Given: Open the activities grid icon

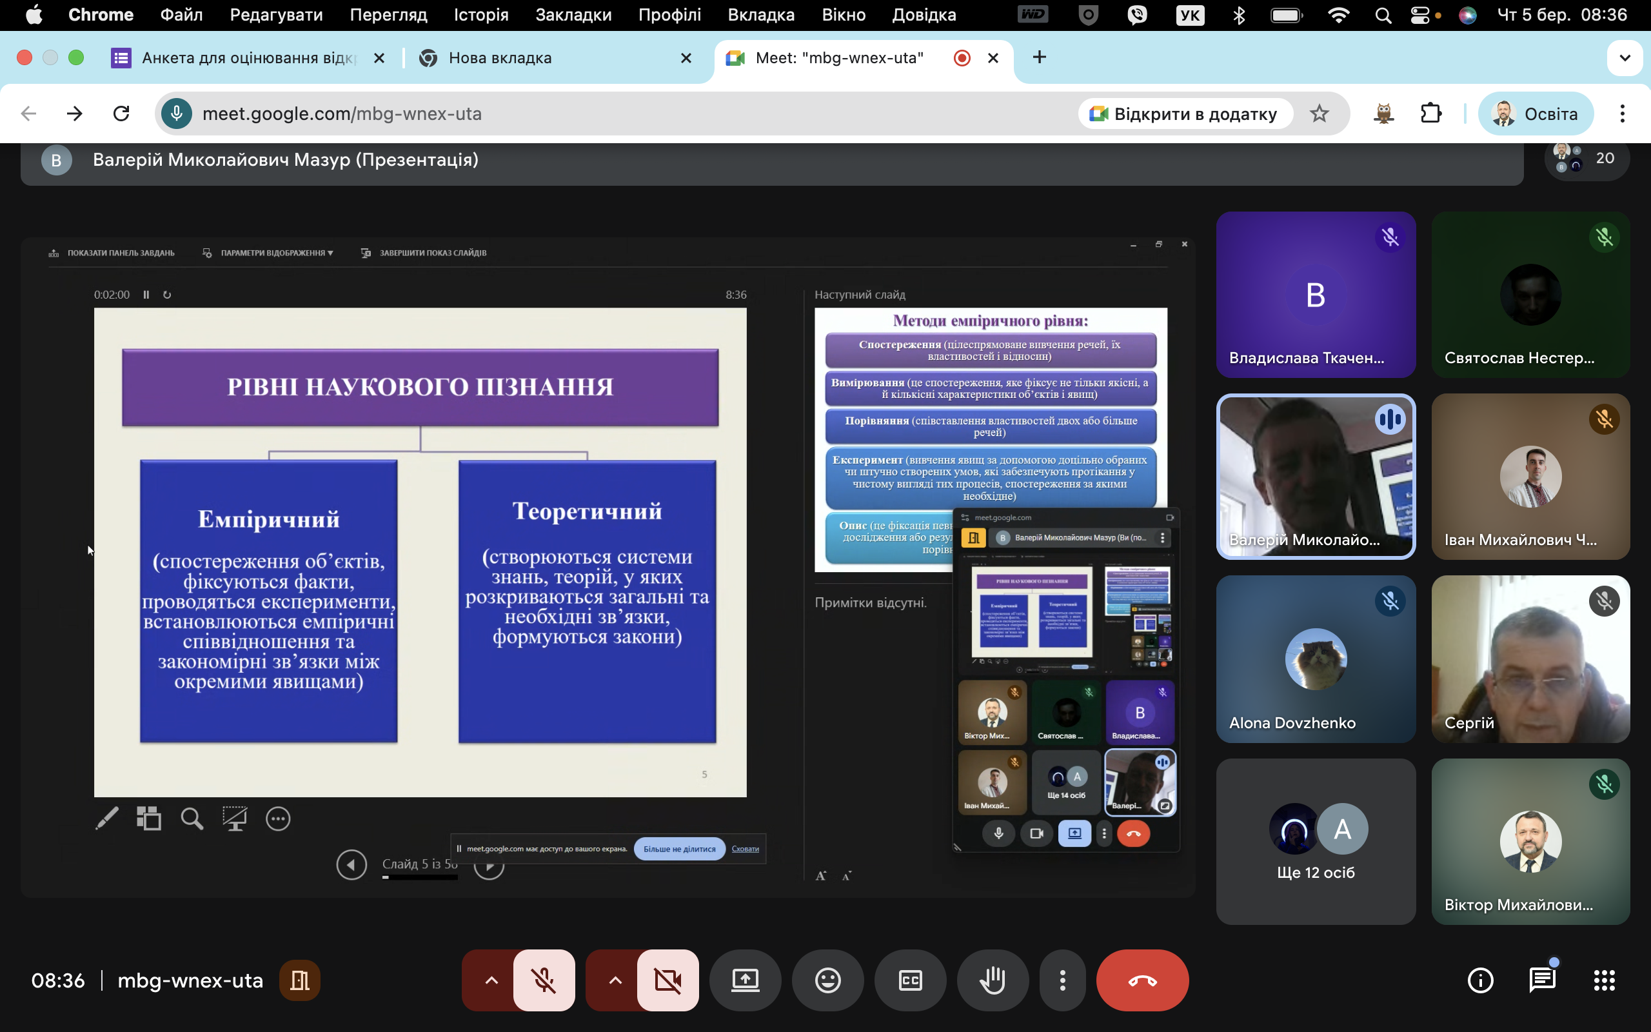Looking at the screenshot, I should (x=1604, y=980).
